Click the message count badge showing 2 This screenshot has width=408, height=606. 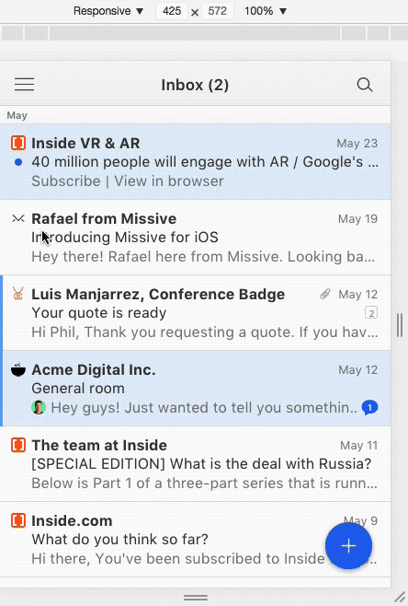pyautogui.click(x=371, y=312)
